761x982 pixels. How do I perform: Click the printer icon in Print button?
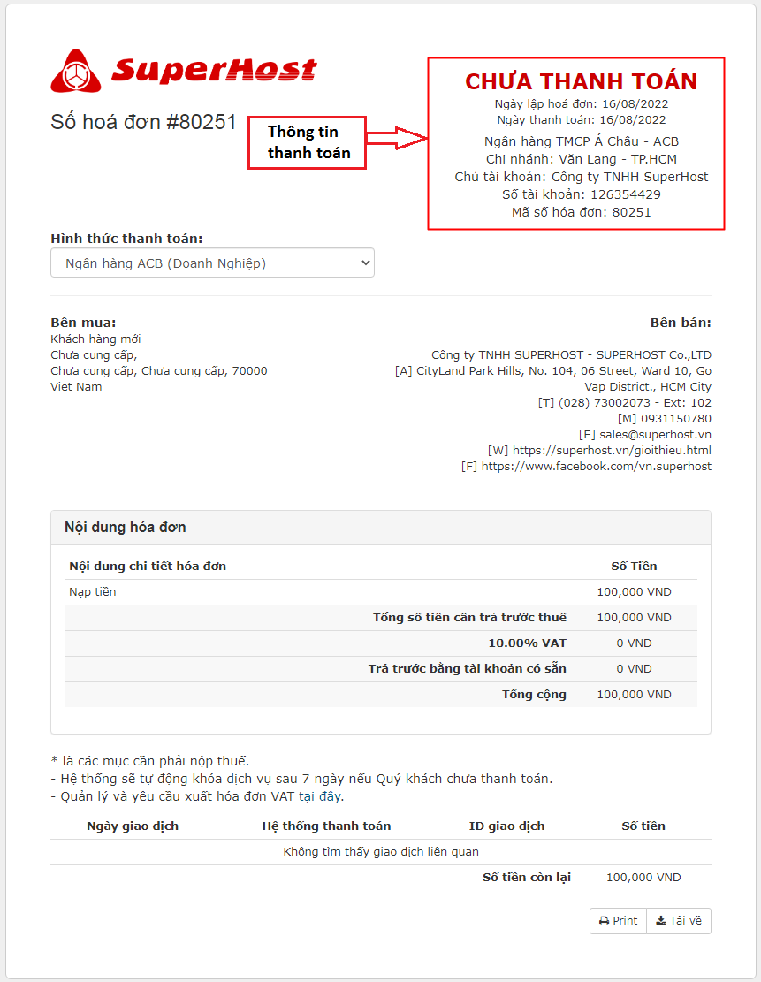point(604,921)
